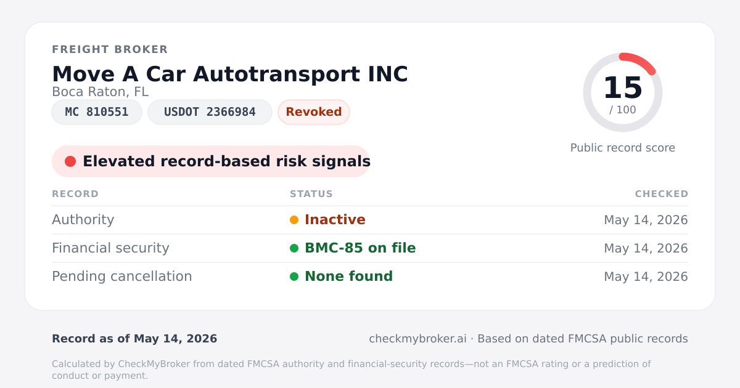This screenshot has width=740, height=388.
Task: Select the Financial security record row
Action: pyautogui.click(x=370, y=248)
